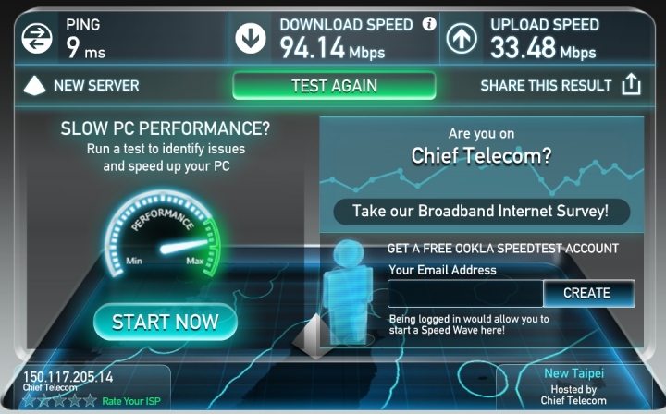
Task: Click the New Server pyramid icon
Action: coord(34,85)
